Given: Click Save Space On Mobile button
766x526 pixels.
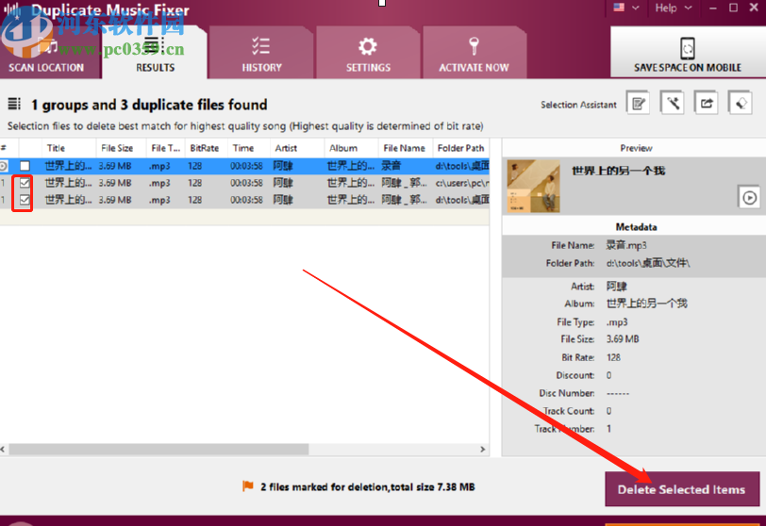Looking at the screenshot, I should (688, 53).
